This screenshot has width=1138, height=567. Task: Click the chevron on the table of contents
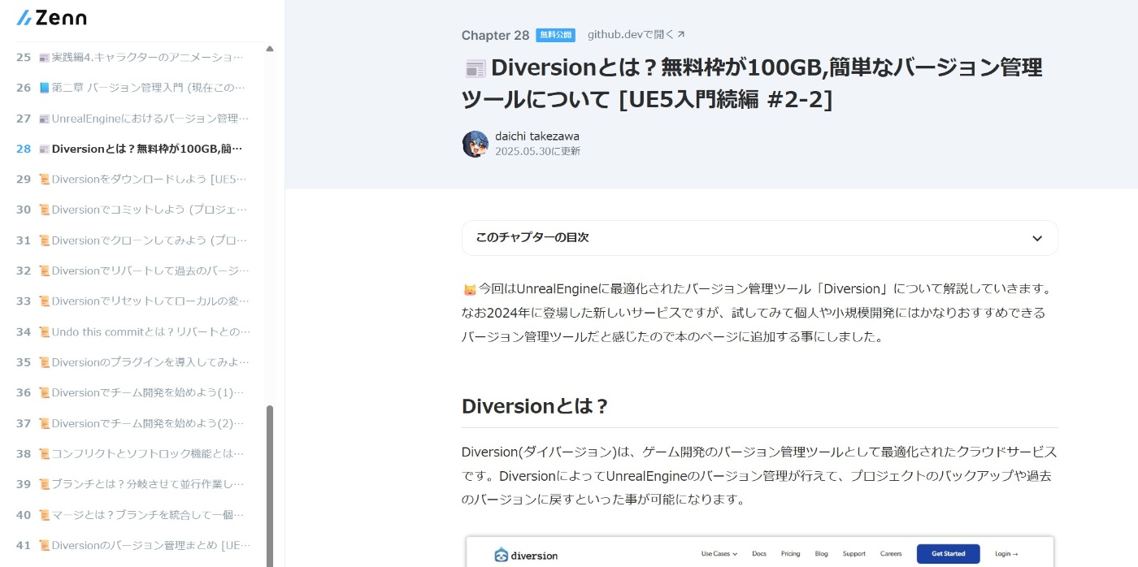pyautogui.click(x=1037, y=238)
